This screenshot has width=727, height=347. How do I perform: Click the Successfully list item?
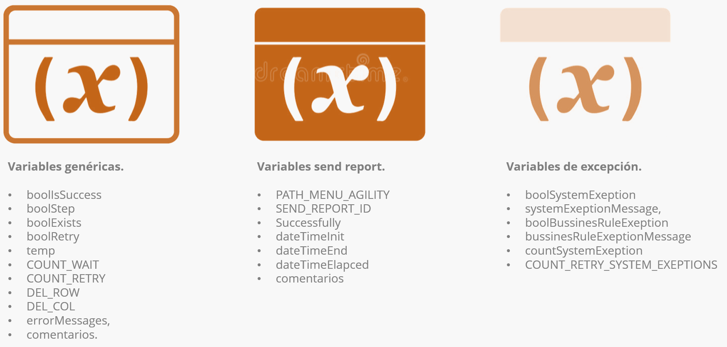point(308,223)
